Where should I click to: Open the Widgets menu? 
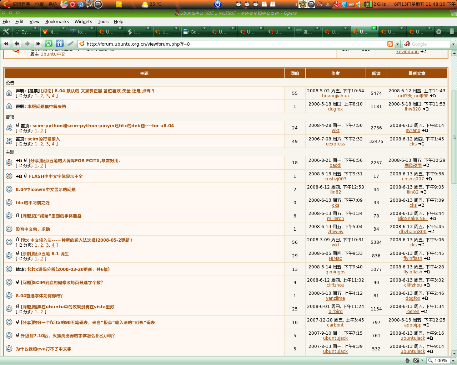coord(83,21)
